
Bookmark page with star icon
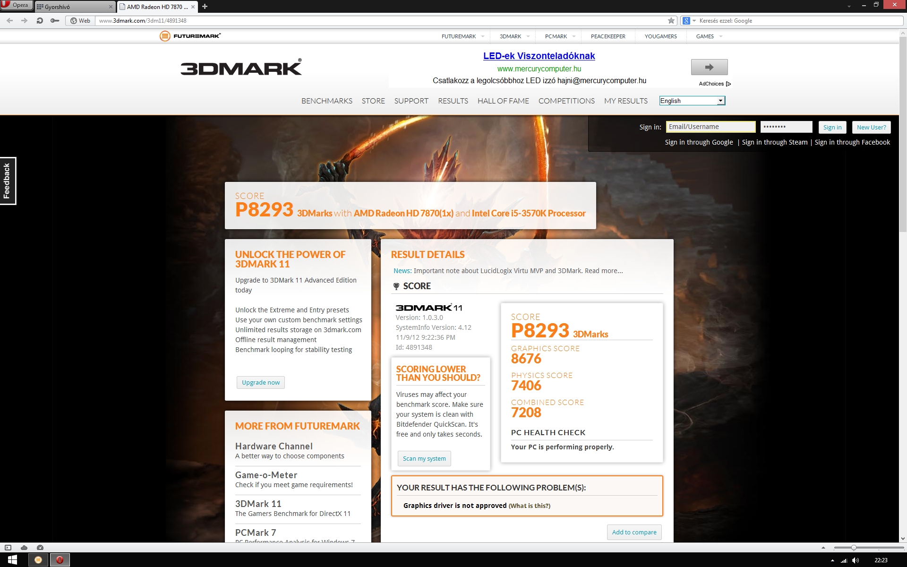click(671, 21)
